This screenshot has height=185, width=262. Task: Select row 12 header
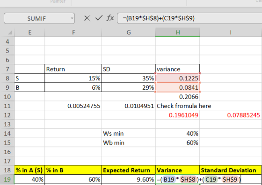7,115
